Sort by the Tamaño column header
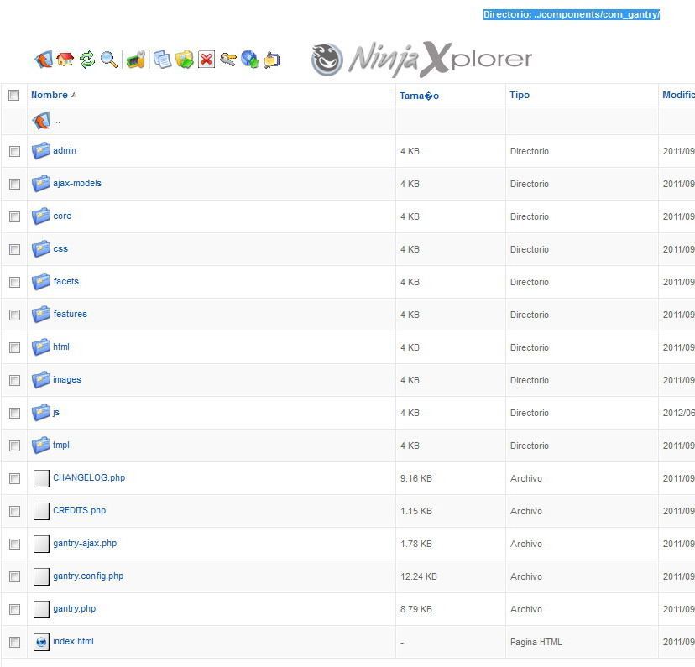695x667 pixels. [x=419, y=96]
